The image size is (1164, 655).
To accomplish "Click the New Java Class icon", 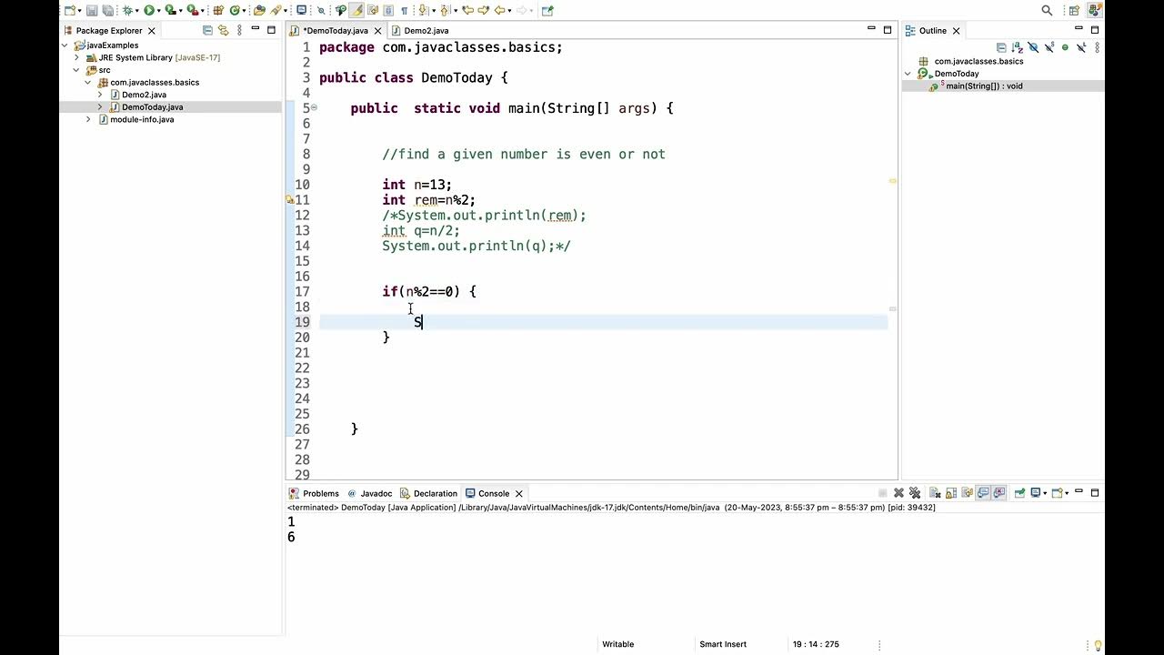I will pyautogui.click(x=235, y=11).
